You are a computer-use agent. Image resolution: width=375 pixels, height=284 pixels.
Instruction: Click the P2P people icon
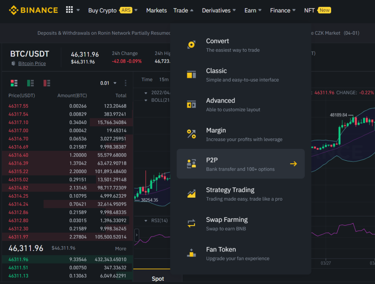(191, 164)
